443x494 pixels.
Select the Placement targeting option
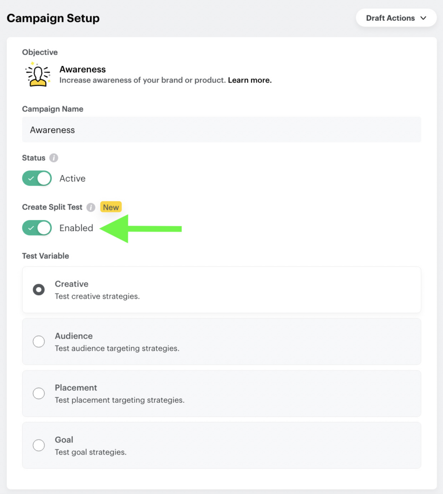pos(39,393)
